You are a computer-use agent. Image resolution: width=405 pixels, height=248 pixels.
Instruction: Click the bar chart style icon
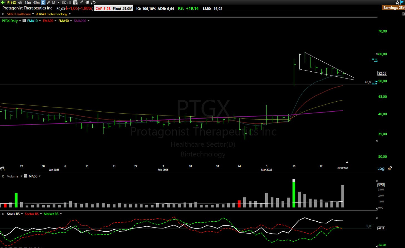tap(69, 2)
